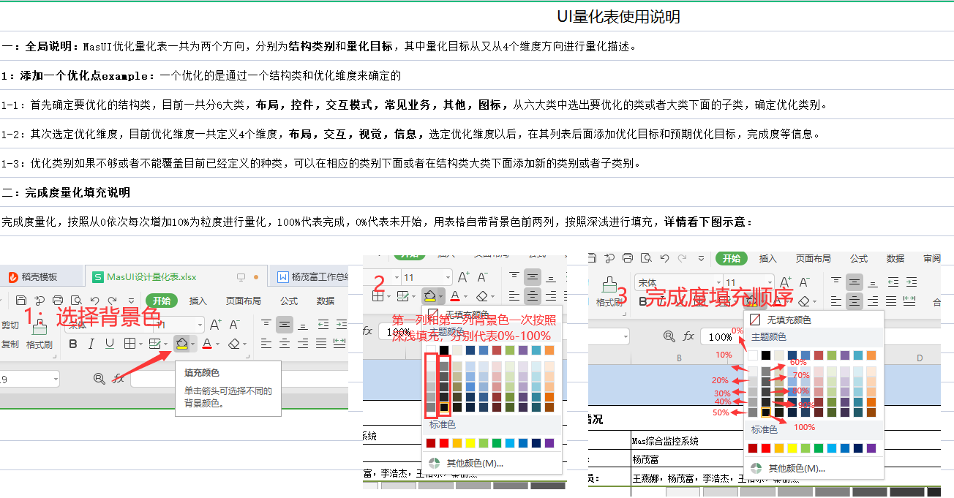Pick the yellow standard color in step 2 palette
Image resolution: width=954 pixels, height=498 pixels.
470,443
